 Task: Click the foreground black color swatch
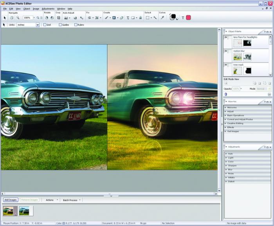click(x=173, y=16)
